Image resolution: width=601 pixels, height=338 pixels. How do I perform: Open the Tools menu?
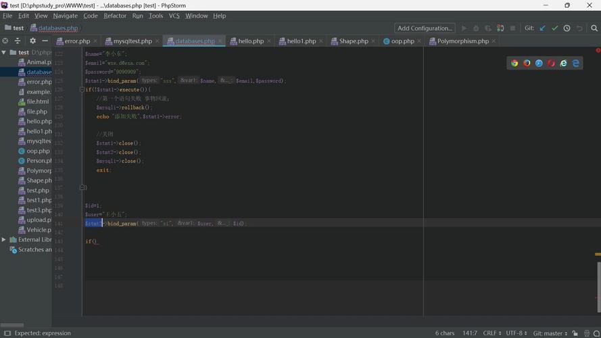[155, 16]
